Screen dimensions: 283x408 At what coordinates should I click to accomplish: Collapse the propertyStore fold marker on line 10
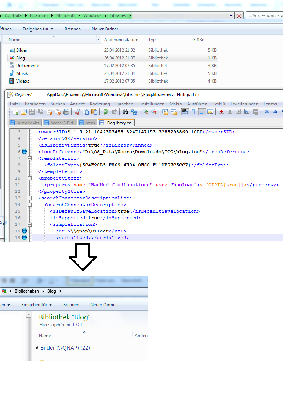click(29, 178)
